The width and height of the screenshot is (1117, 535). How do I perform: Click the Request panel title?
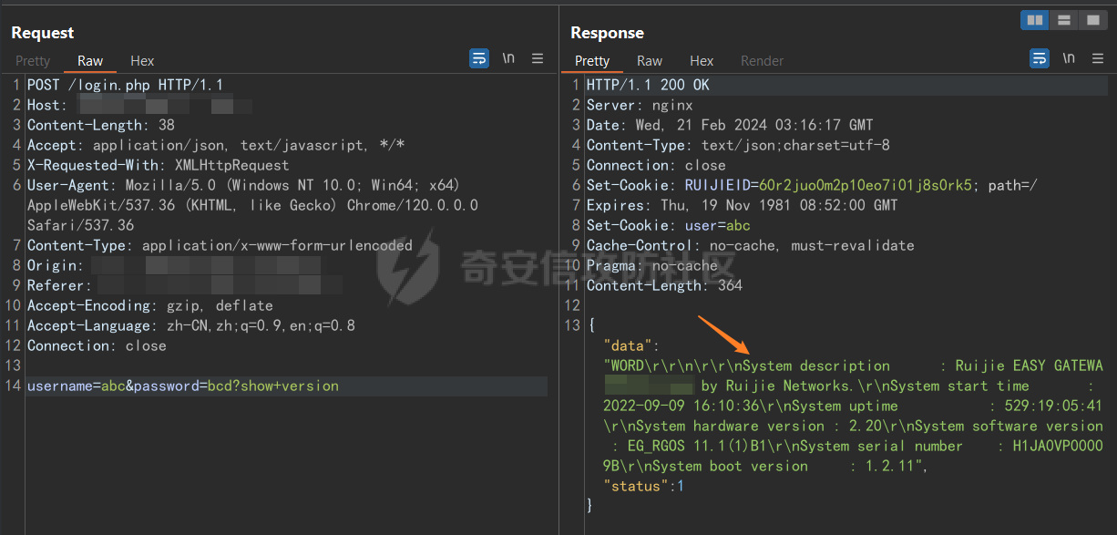click(x=43, y=33)
